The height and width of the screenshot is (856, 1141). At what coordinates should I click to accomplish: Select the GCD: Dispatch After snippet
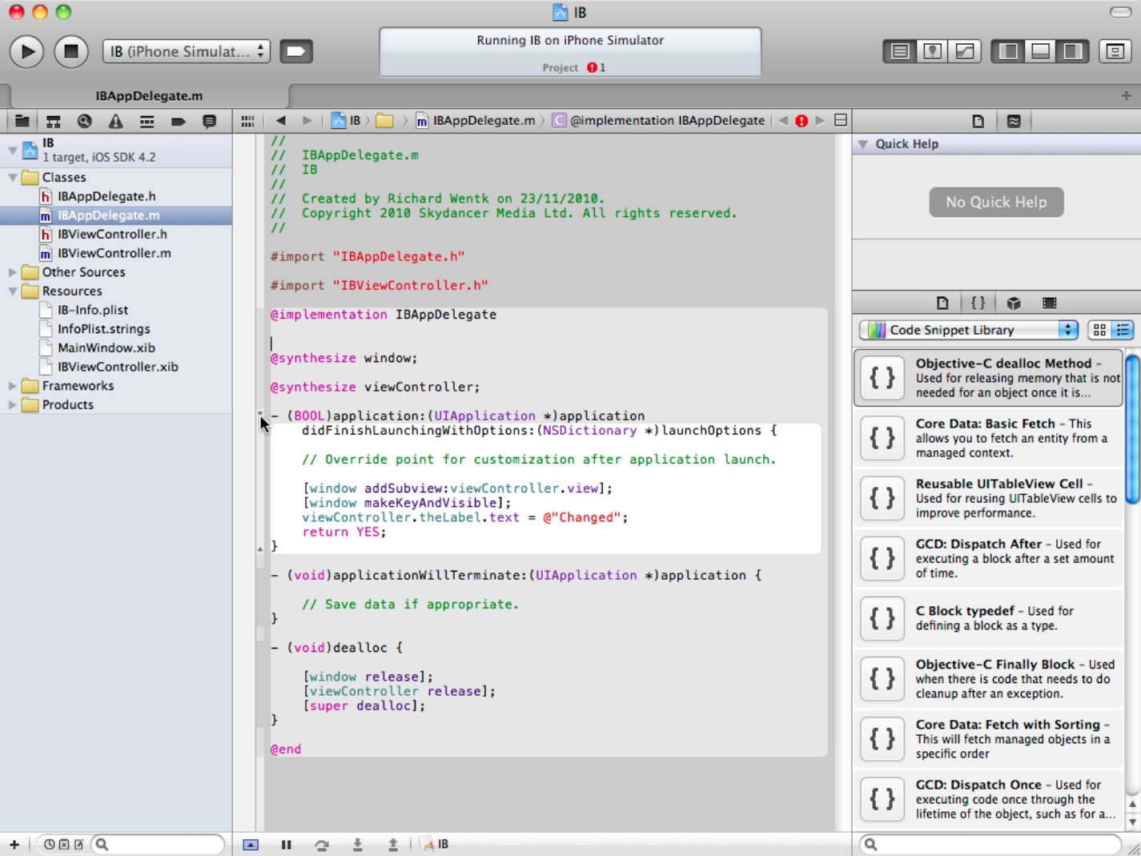(x=989, y=558)
